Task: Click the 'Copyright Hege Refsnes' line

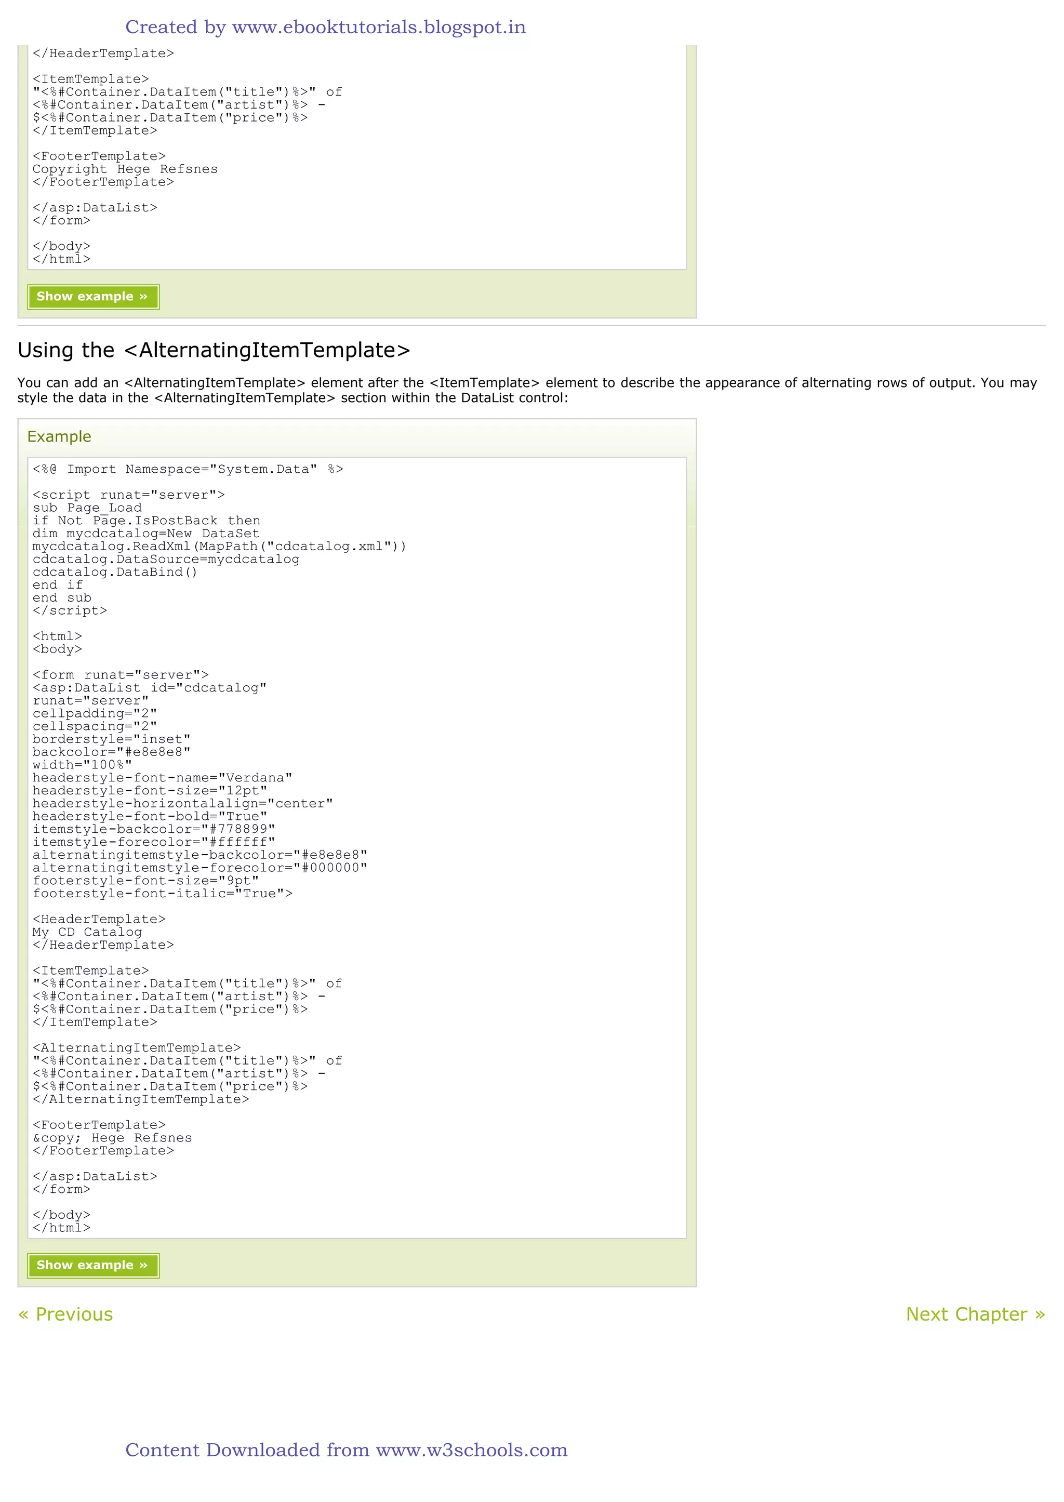Action: point(125,169)
